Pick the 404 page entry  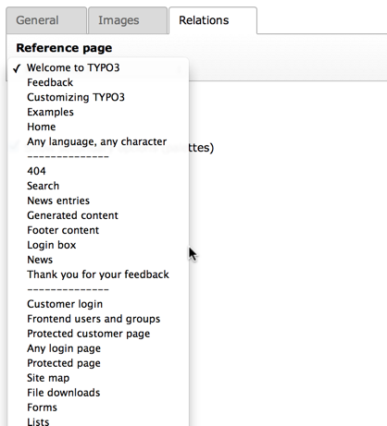click(x=98, y=171)
